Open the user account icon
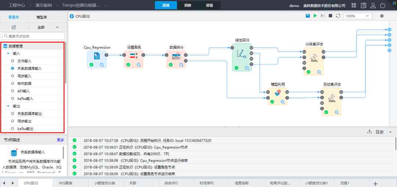This screenshot has width=397, height=187. click(373, 5)
